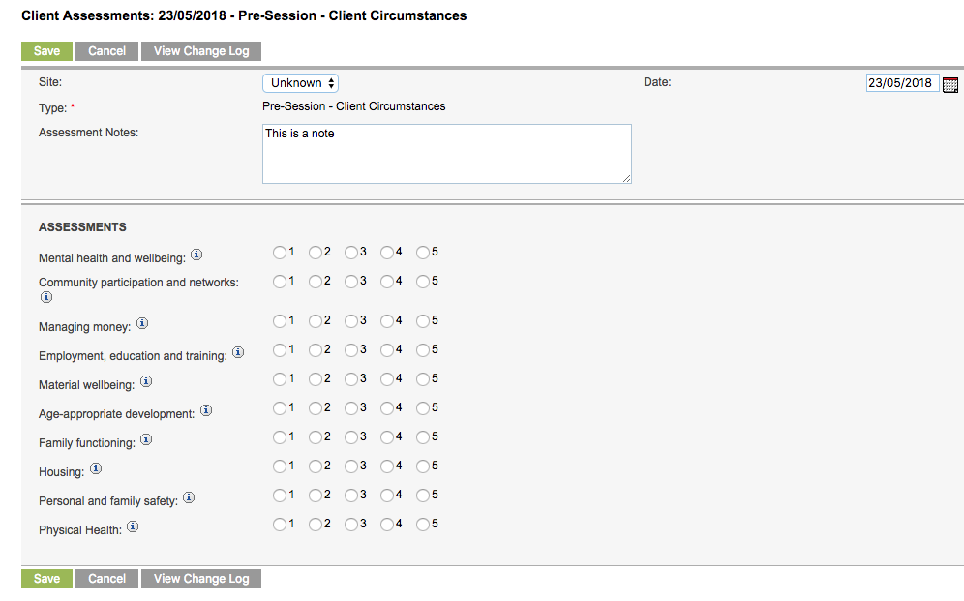Click Material wellbeing info icon
Screen dimensions: 964x601
click(146, 381)
